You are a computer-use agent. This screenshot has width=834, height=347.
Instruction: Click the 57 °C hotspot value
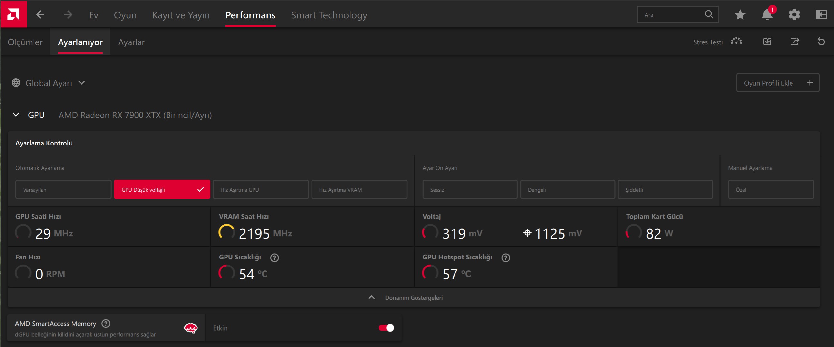pyautogui.click(x=456, y=274)
